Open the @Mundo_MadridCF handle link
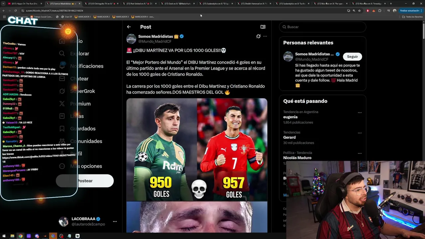The width and height of the screenshot is (425, 239). pyautogui.click(x=155, y=41)
